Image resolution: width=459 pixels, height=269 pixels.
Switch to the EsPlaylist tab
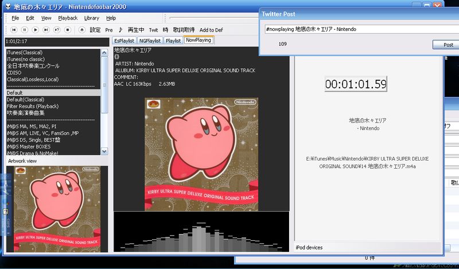[x=124, y=41]
